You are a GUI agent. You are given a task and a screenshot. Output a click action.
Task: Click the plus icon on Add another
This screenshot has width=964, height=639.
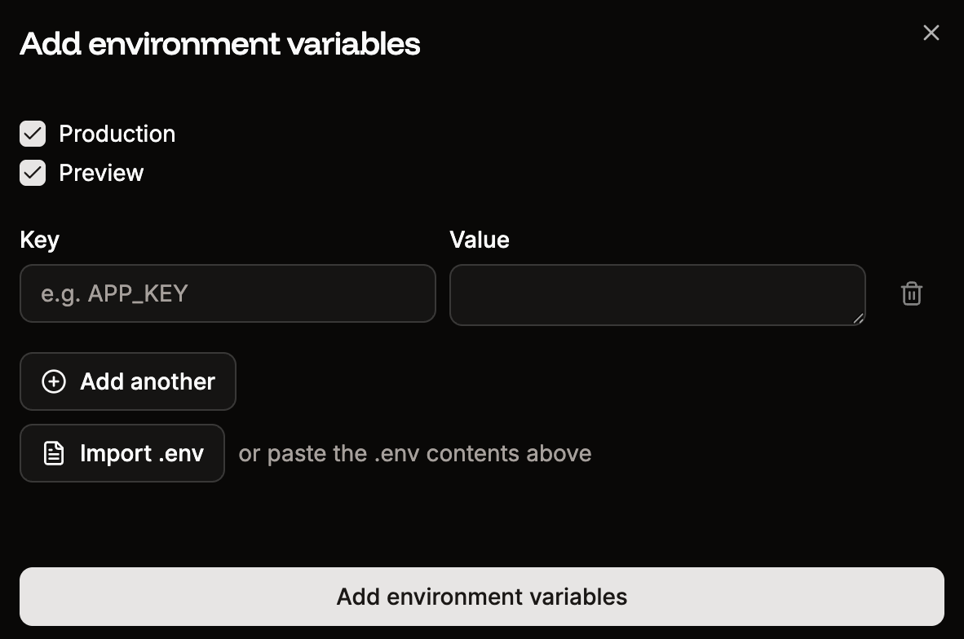click(53, 381)
